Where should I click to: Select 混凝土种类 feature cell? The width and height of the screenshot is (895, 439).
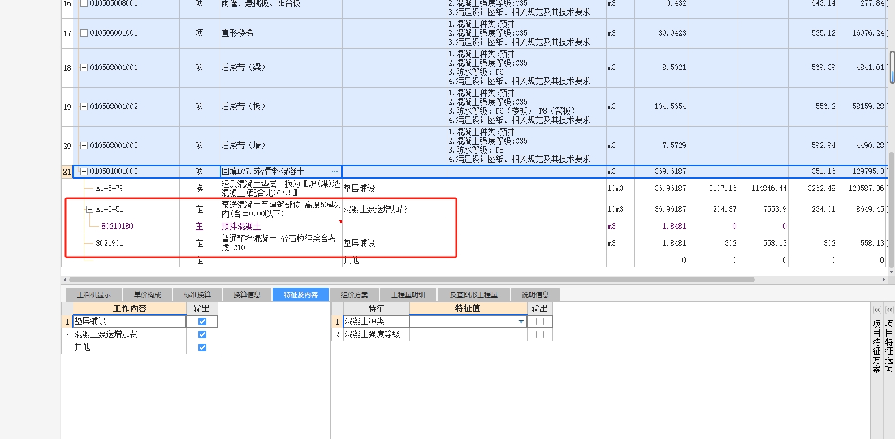point(376,321)
